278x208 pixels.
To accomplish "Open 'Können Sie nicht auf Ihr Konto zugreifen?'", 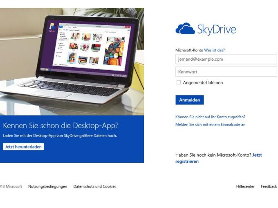I will click(210, 117).
